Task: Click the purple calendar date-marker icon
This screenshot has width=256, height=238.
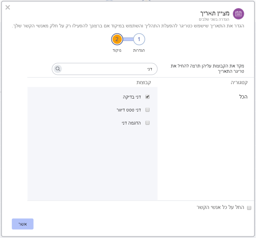Action: pyautogui.click(x=238, y=14)
